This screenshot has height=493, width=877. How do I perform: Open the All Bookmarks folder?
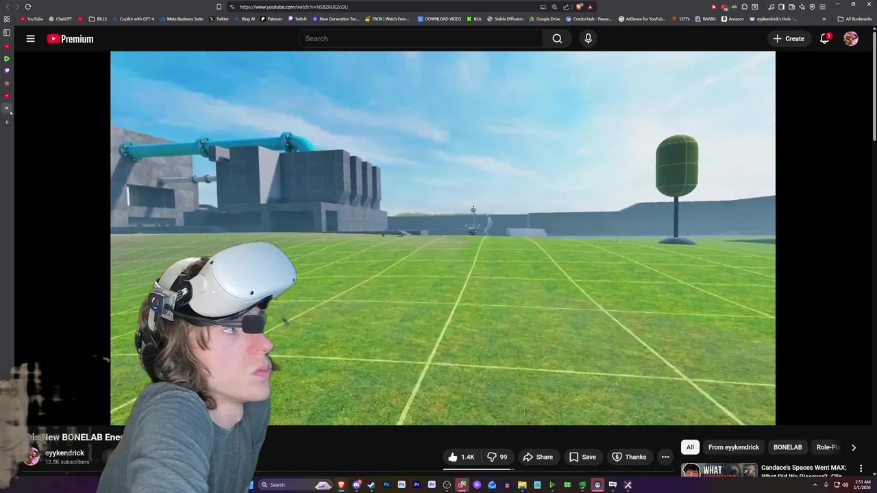(854, 19)
